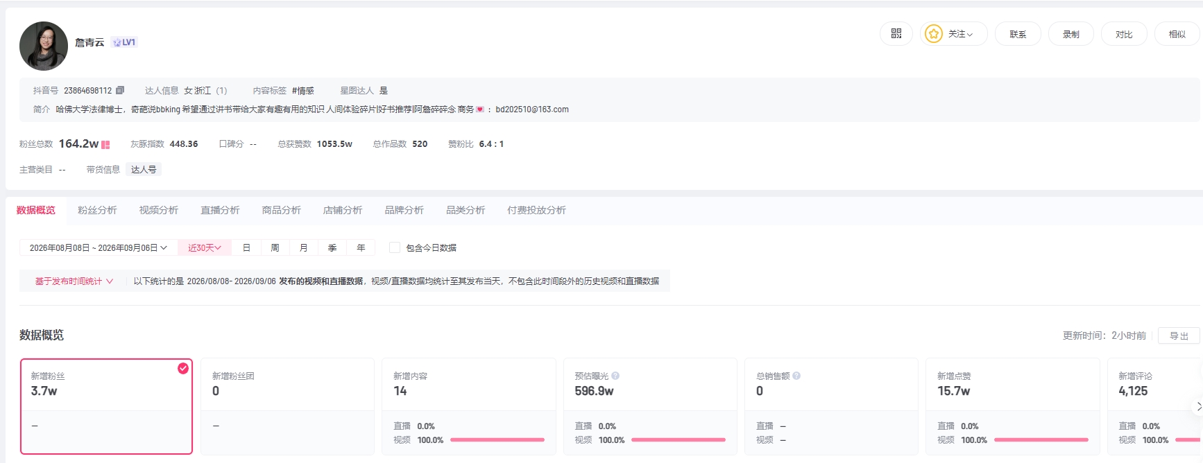Click the 预估曝光 video progress bar

(x=679, y=440)
